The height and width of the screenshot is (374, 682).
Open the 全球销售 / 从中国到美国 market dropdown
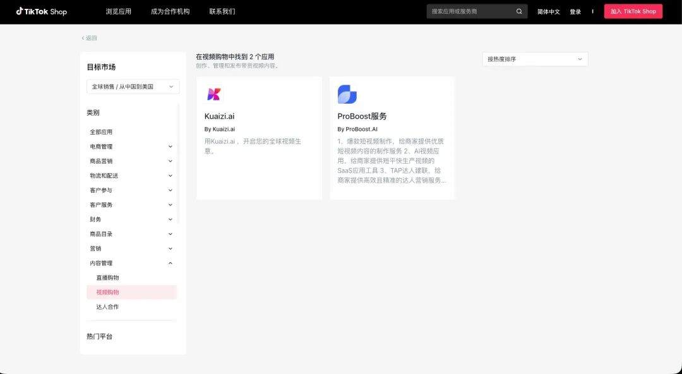133,87
